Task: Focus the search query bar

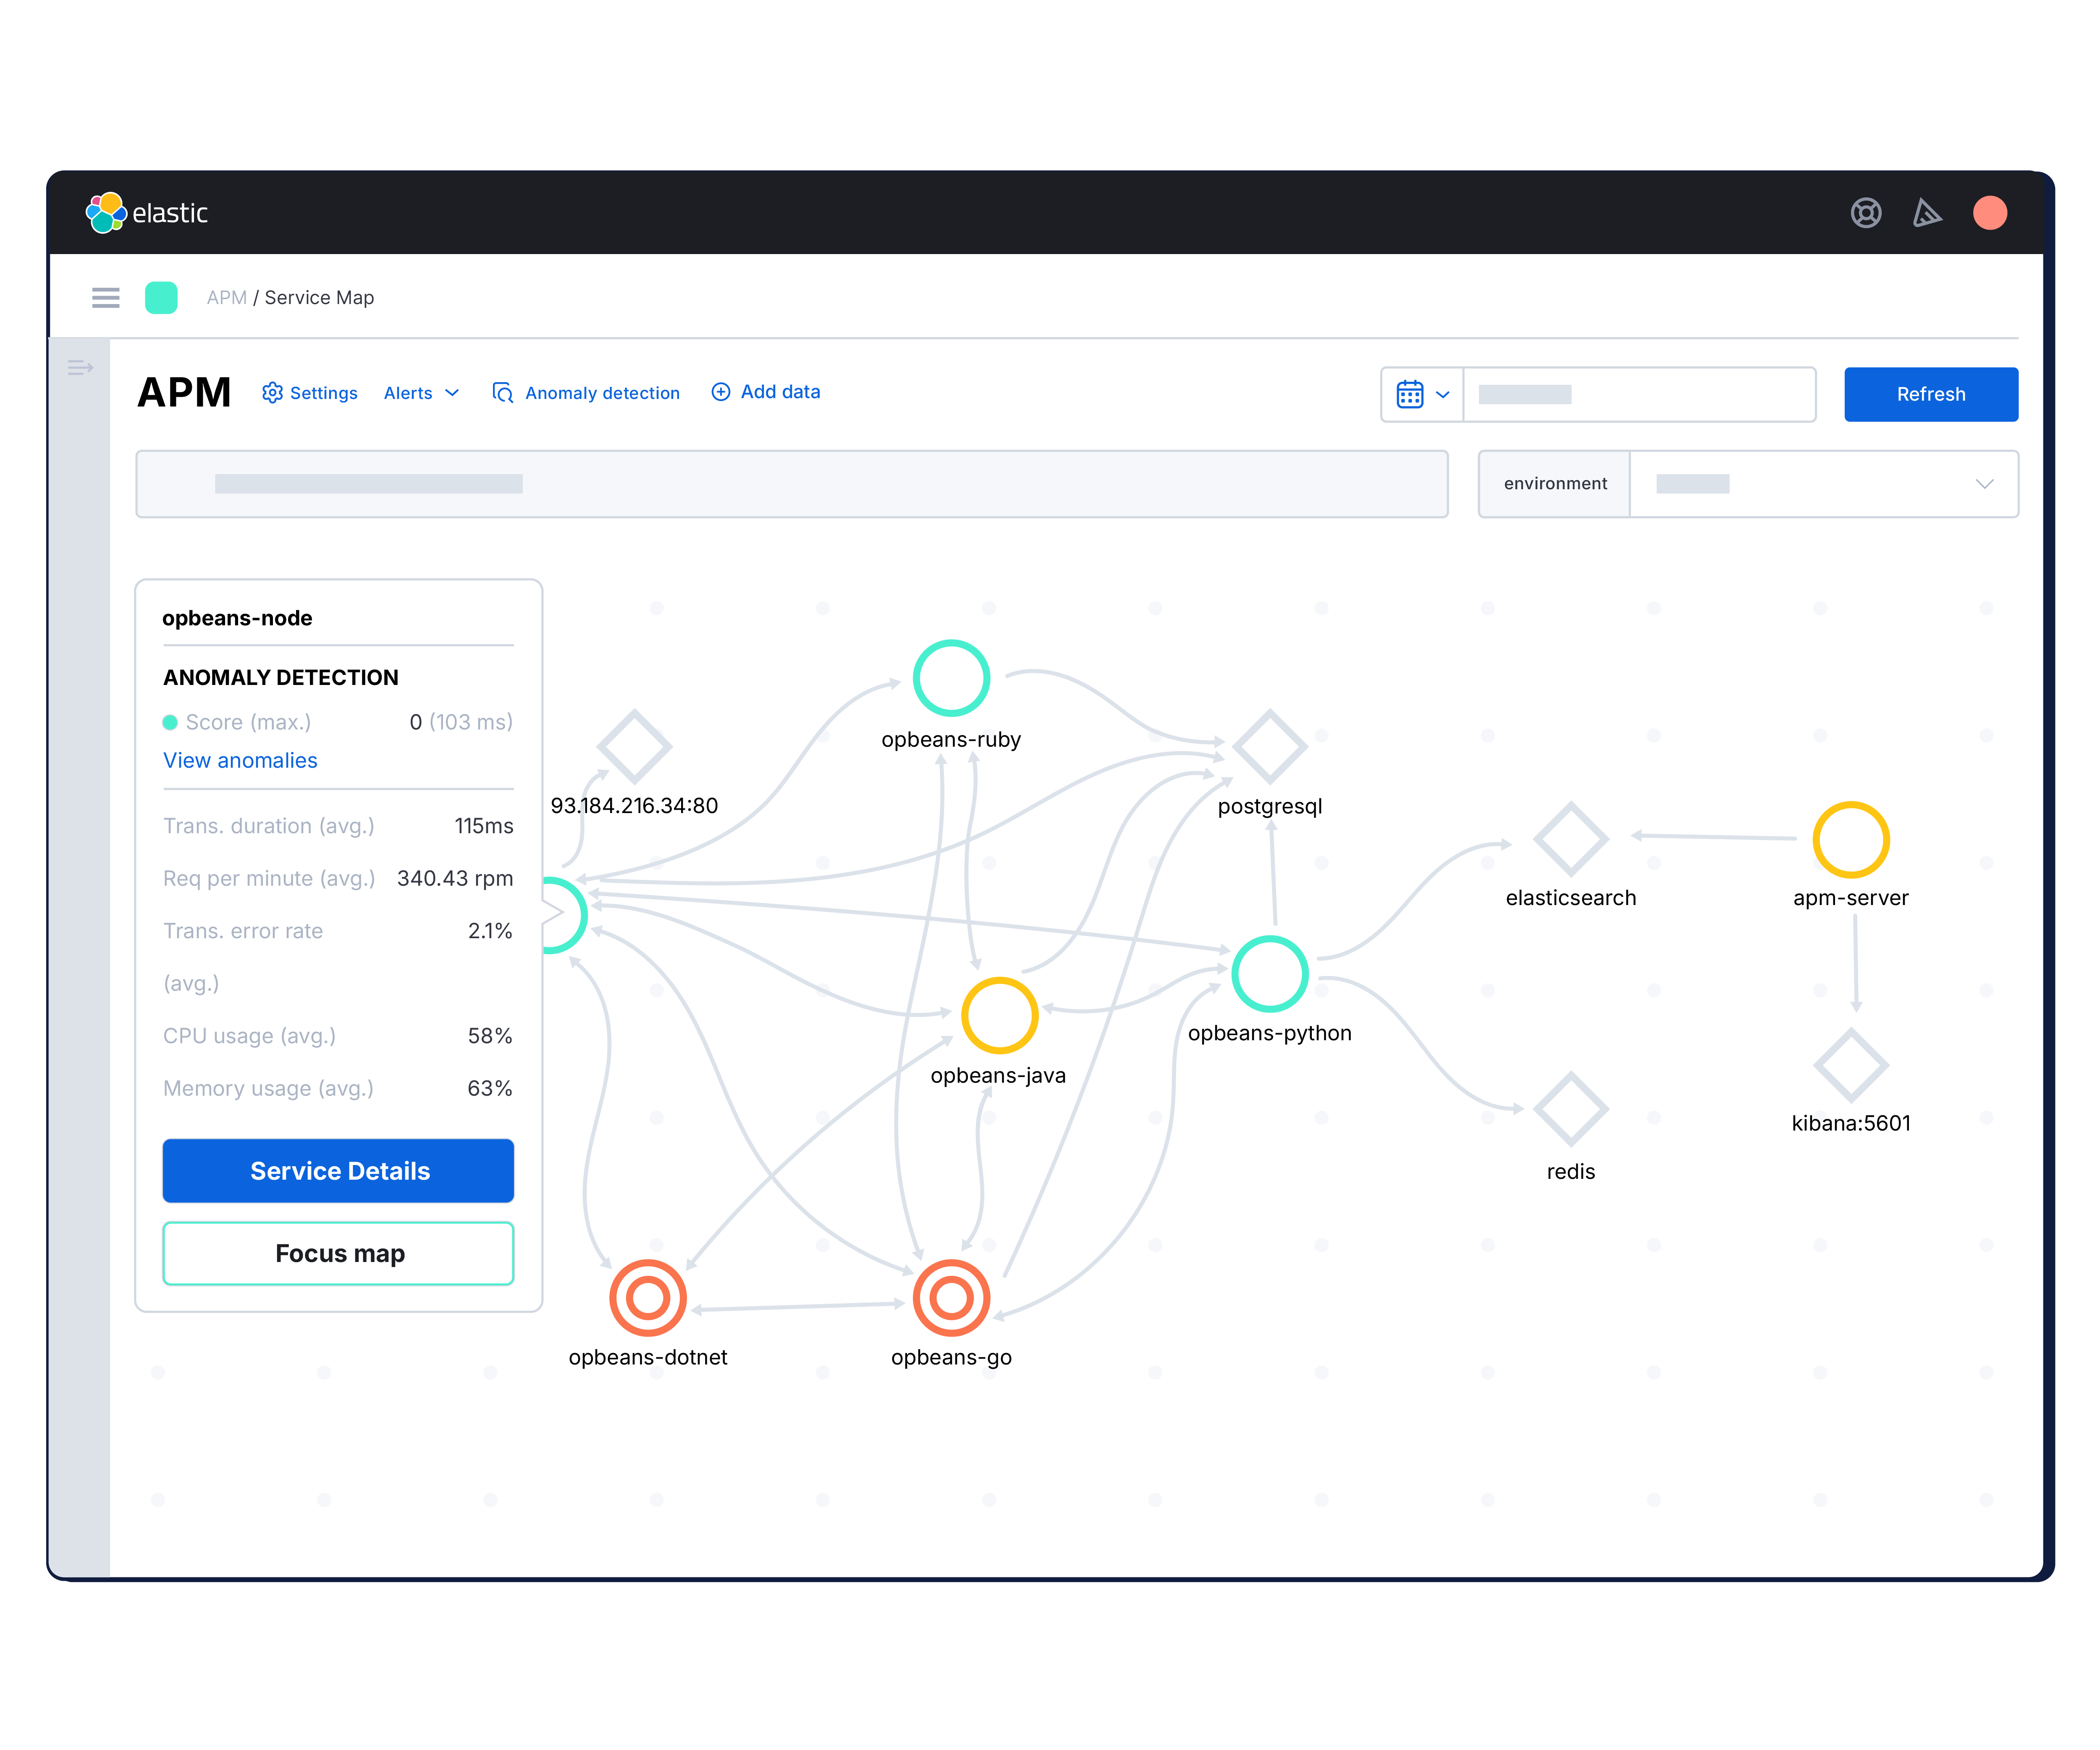Action: click(791, 484)
